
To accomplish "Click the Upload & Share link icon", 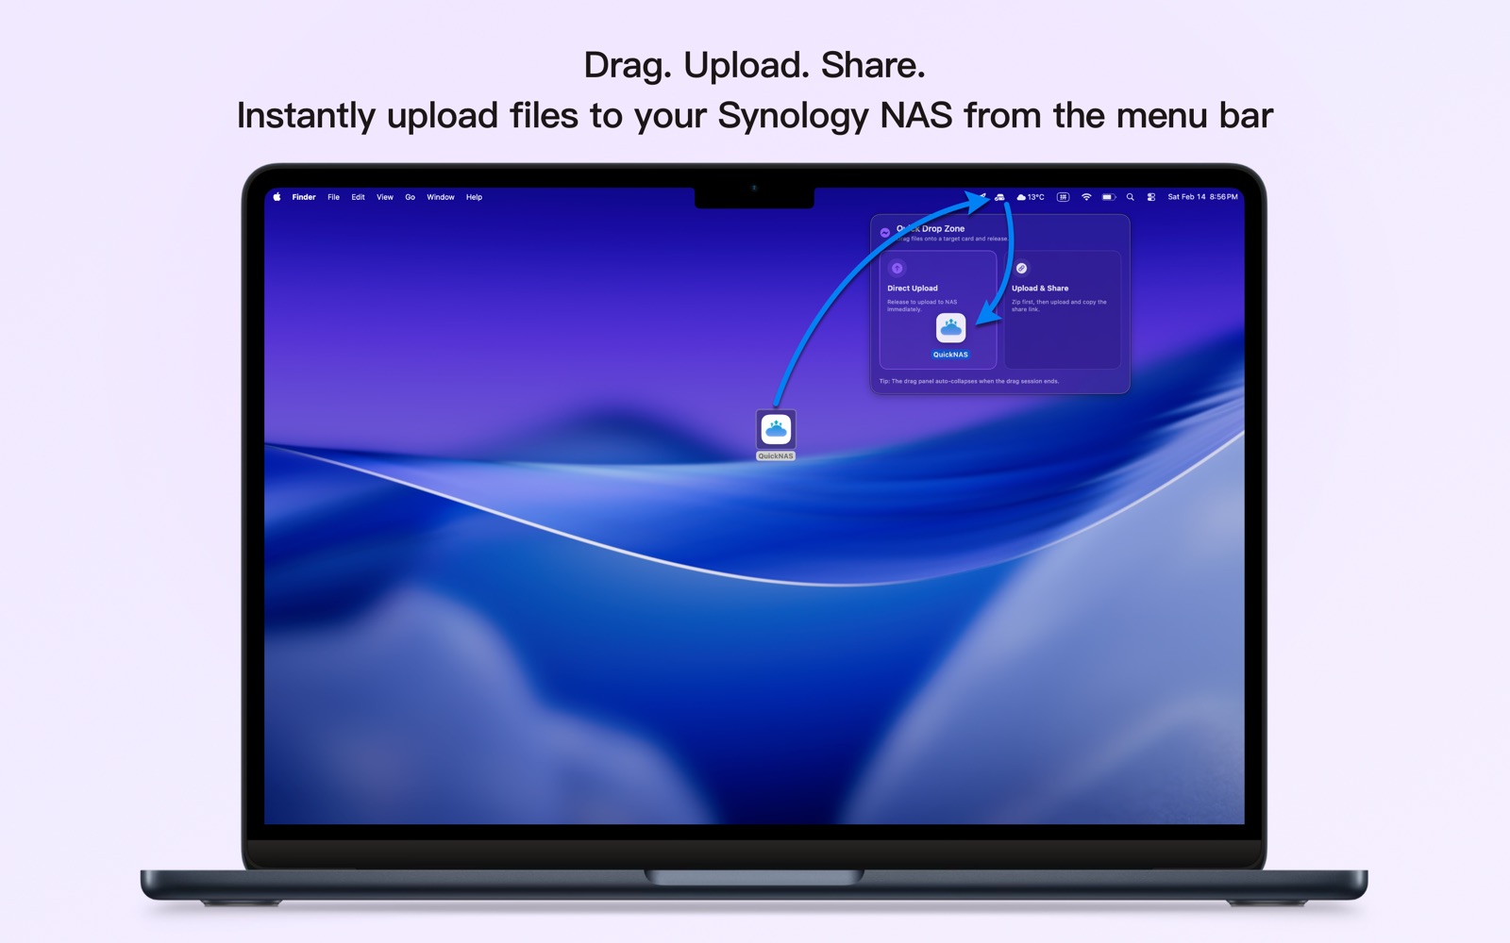I will click(1021, 268).
